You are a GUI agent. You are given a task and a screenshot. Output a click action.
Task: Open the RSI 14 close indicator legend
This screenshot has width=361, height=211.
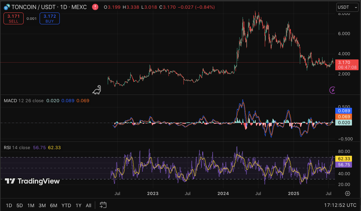pyautogui.click(x=17, y=148)
